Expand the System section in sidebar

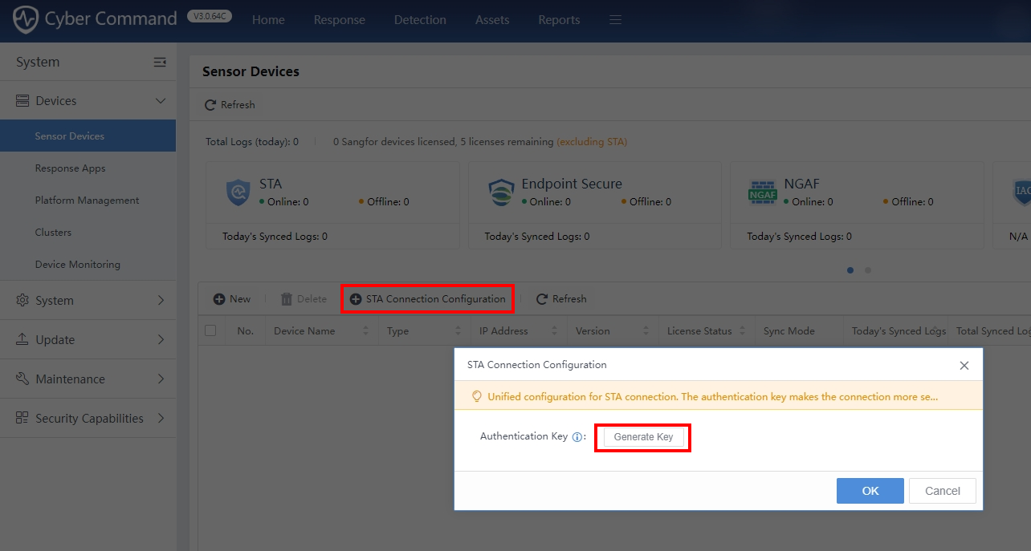161,301
